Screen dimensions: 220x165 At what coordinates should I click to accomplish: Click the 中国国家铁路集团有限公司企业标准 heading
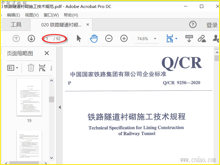[118, 74]
